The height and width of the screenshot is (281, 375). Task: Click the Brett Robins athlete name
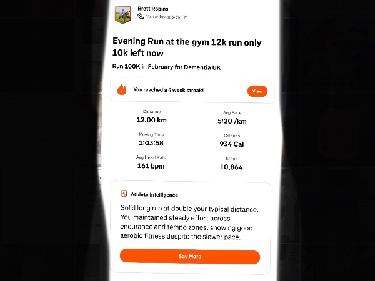click(153, 9)
